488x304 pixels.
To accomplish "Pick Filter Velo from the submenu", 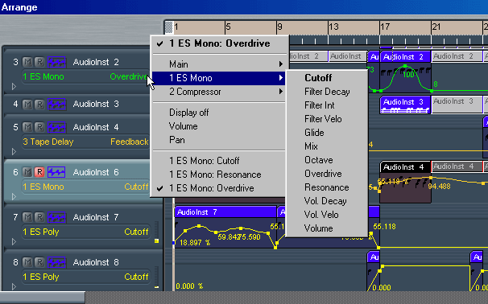I will [x=326, y=119].
